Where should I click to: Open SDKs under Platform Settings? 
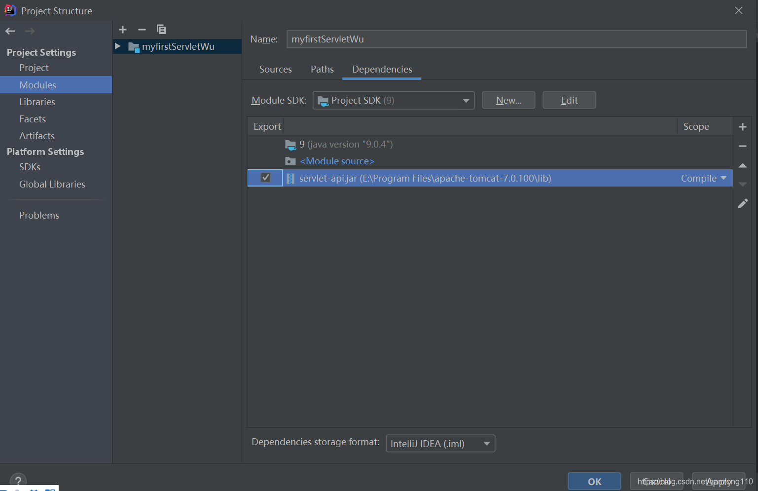point(30,167)
